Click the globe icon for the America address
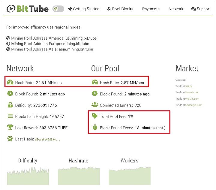216x190 pixels. (x=8, y=38)
